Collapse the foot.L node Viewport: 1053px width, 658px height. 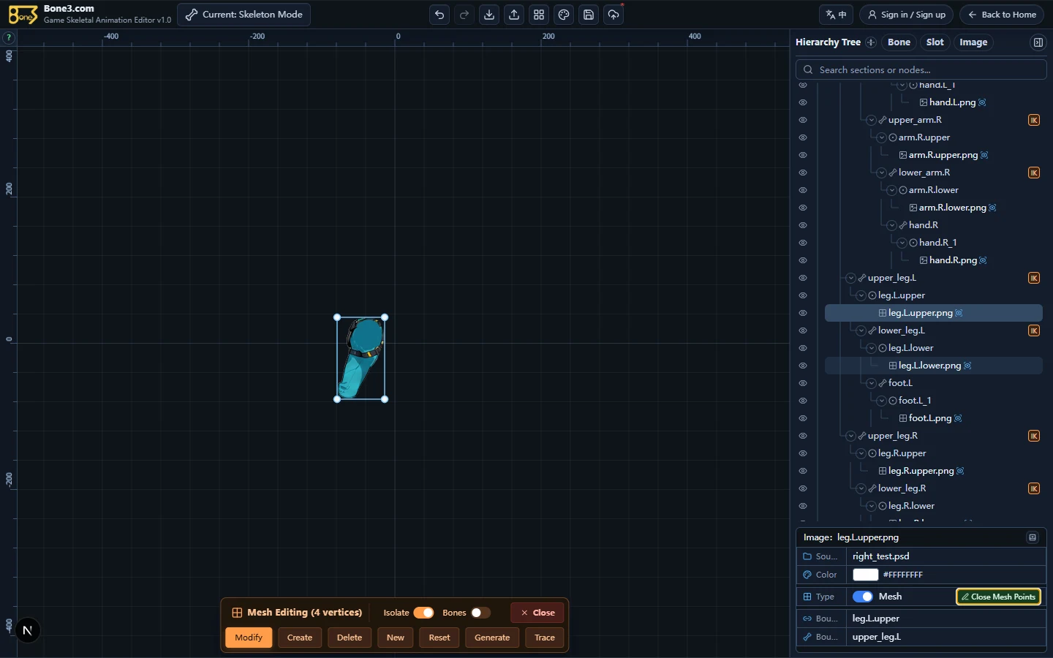(871, 383)
